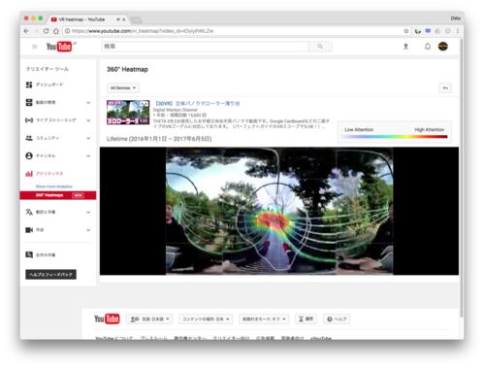
Task: Bookmark page with the star icon
Action: pyautogui.click(x=406, y=31)
